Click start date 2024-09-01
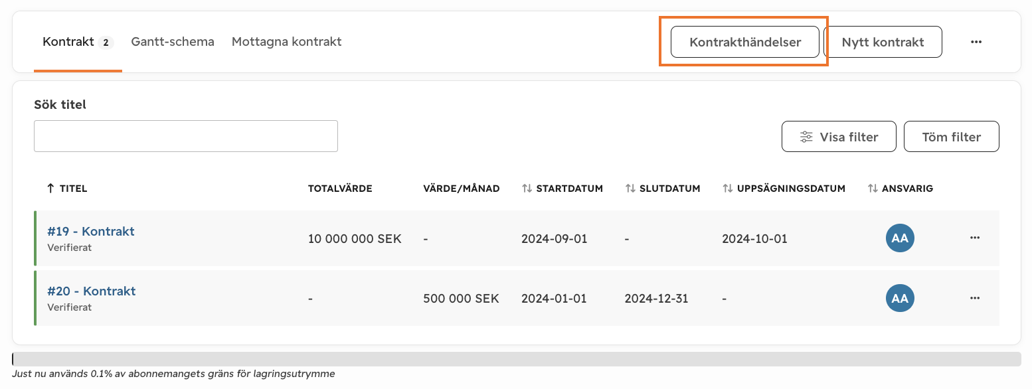 [x=555, y=238]
